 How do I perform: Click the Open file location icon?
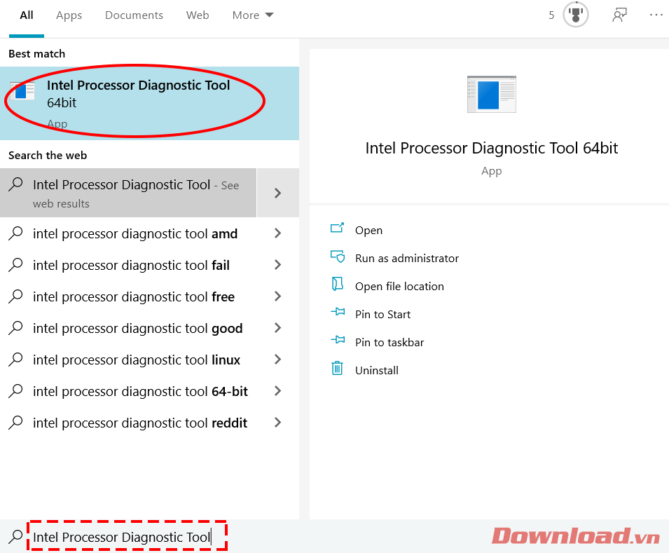(x=338, y=285)
